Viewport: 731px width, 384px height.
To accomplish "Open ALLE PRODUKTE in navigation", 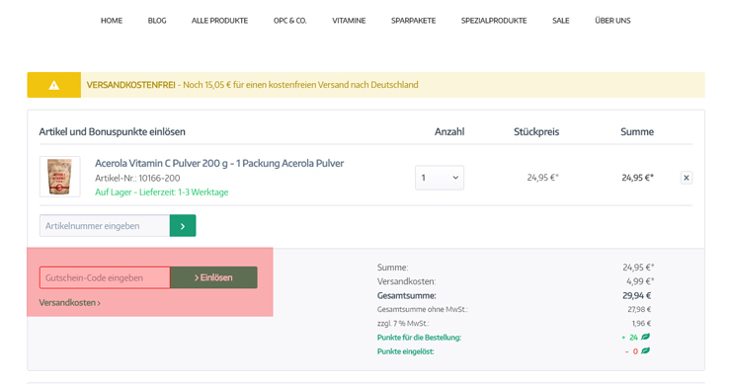I will coord(219,21).
